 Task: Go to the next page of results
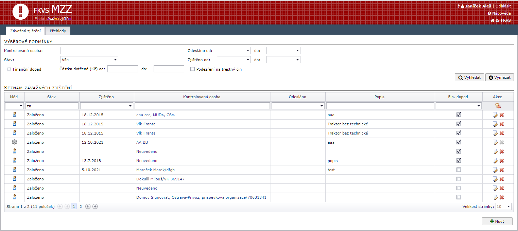coord(88,207)
